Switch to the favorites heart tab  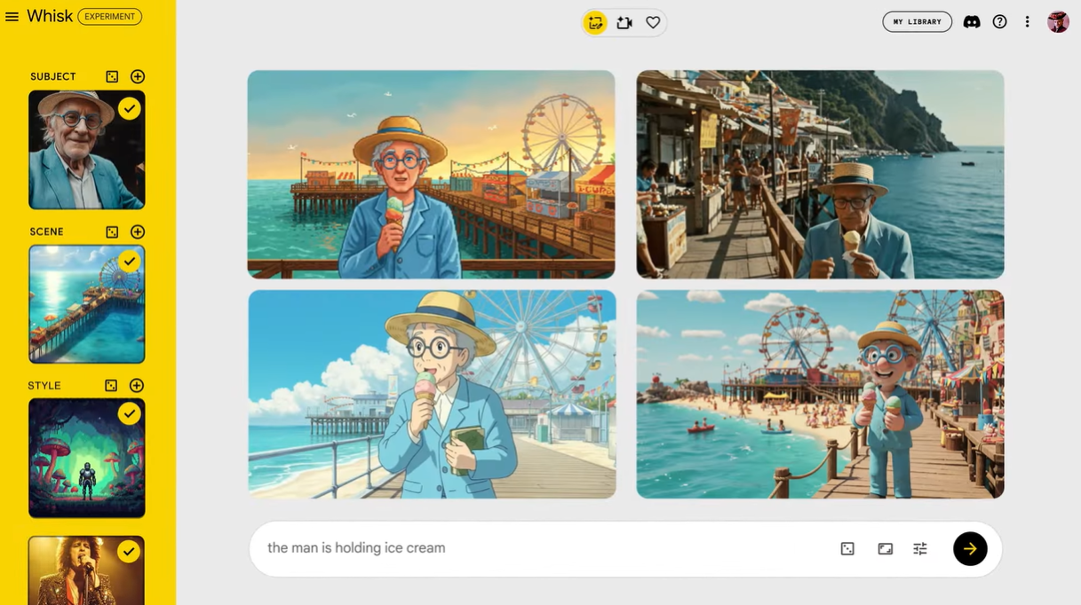pos(653,23)
